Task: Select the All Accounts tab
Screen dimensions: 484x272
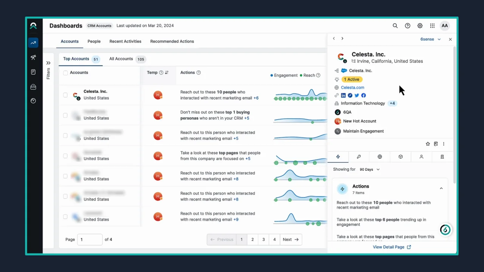Action: point(121,59)
